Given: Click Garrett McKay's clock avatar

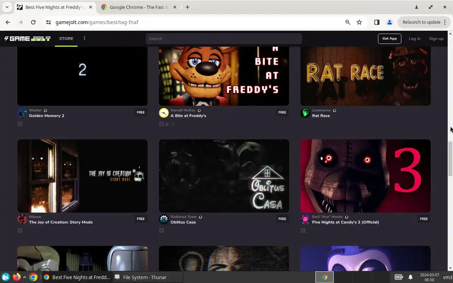Looking at the screenshot, I should (164, 113).
